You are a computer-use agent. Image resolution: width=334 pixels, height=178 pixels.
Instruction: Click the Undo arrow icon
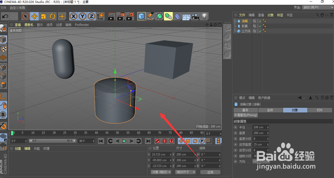click(5, 17)
